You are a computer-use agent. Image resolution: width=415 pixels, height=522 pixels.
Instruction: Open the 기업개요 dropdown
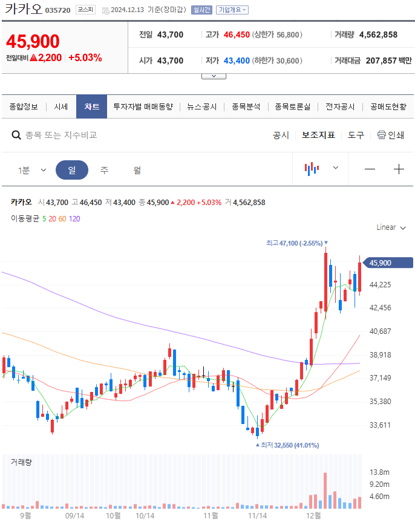[x=232, y=10]
